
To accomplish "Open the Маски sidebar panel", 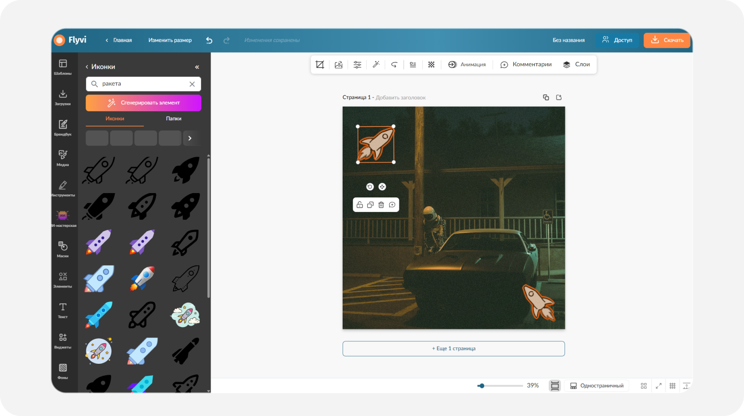I will (63, 249).
